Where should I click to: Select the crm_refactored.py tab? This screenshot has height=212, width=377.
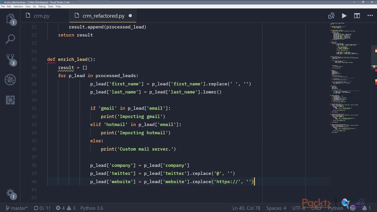pos(103,16)
